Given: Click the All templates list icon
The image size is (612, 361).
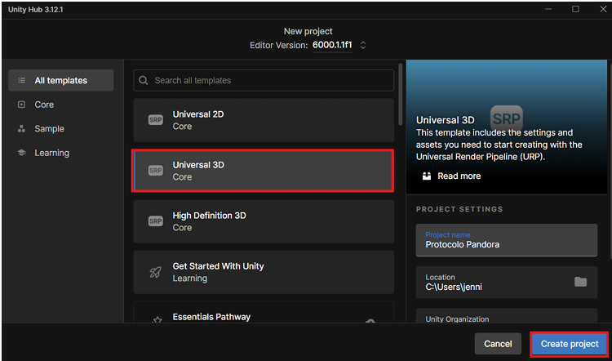Looking at the screenshot, I should (x=22, y=81).
